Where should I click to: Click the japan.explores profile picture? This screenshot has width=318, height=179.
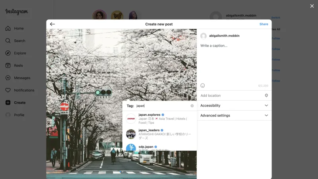click(x=131, y=119)
